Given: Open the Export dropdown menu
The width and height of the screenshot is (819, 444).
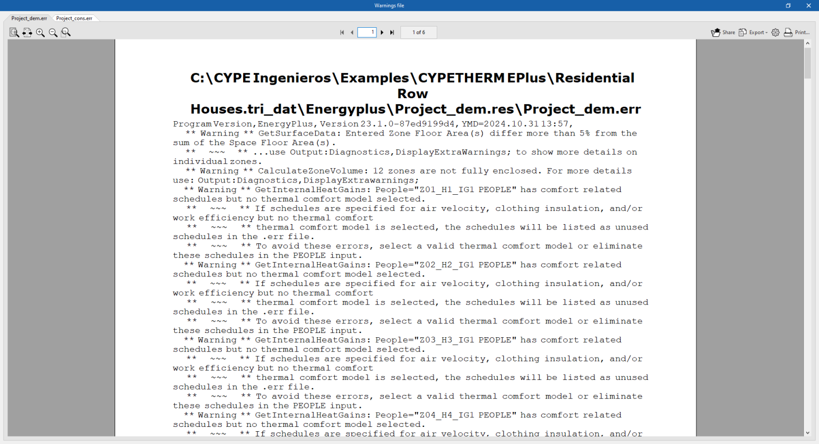Looking at the screenshot, I should coord(753,33).
